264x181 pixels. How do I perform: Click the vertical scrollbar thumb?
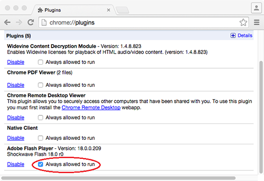[261, 117]
